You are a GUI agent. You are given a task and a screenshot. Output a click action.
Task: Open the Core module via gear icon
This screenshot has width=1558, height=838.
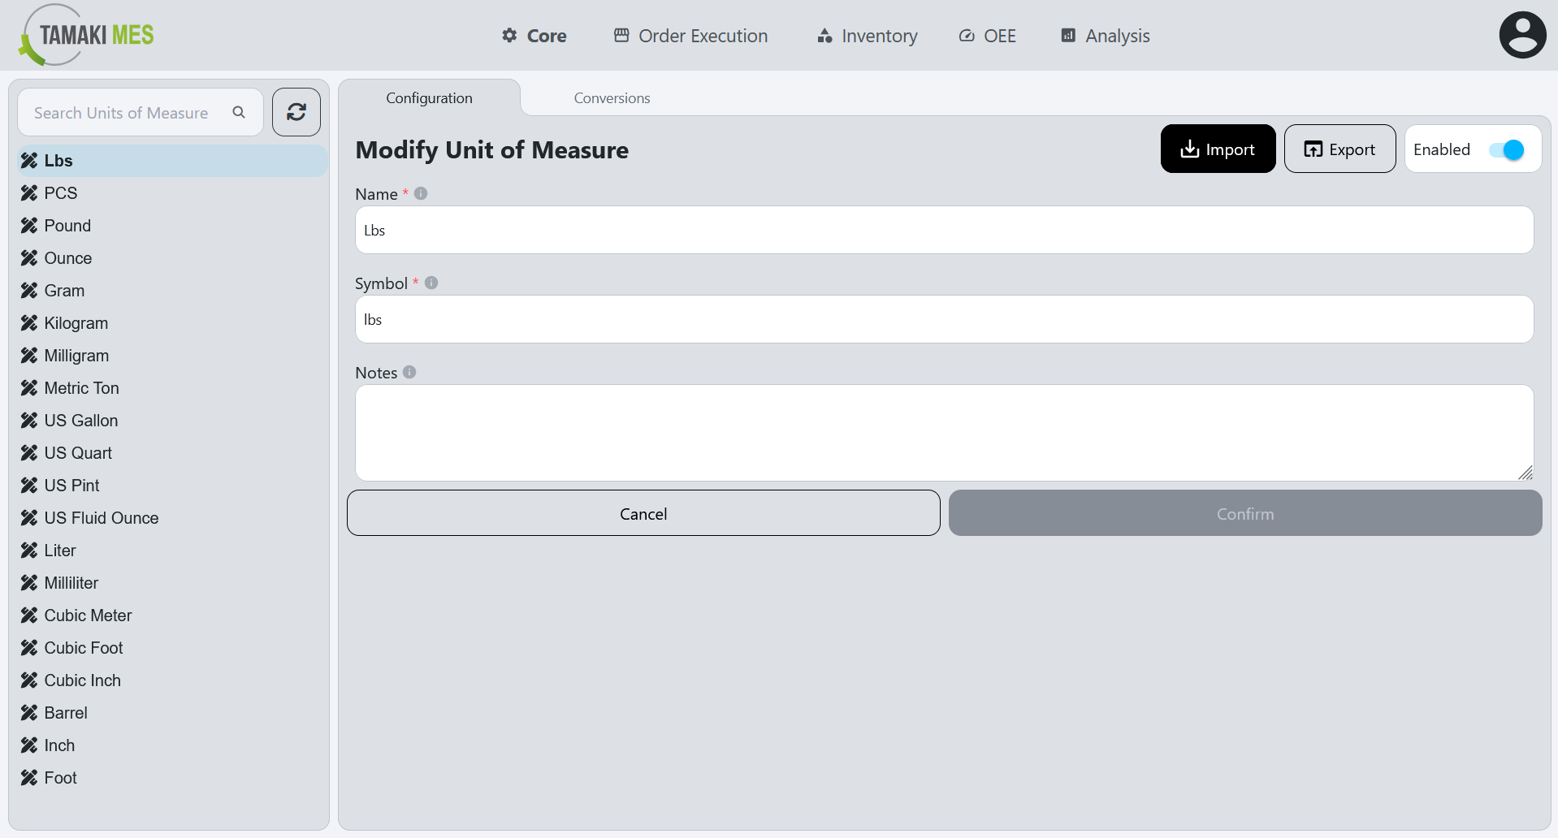tap(509, 35)
